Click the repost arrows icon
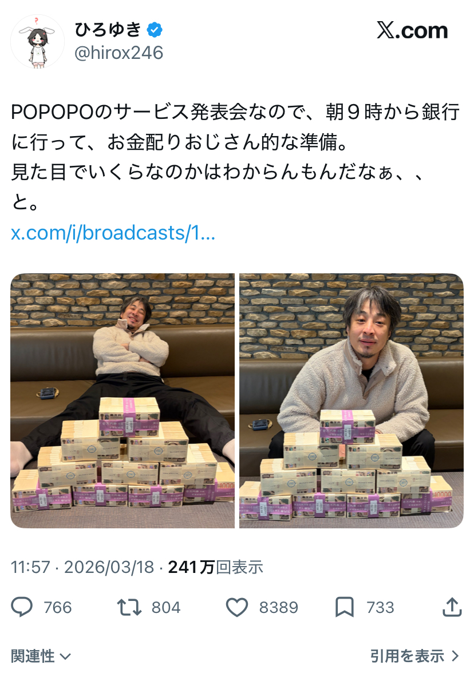474x681 pixels. [129, 607]
